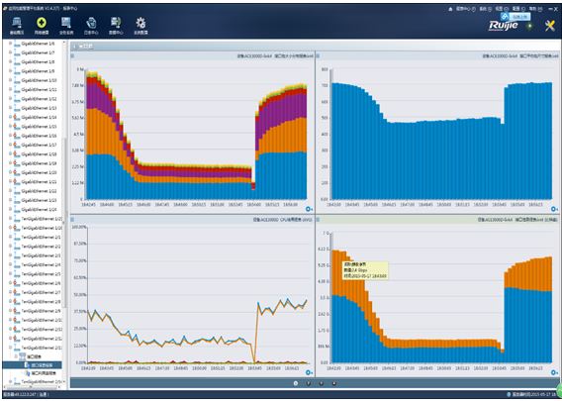Select GigabitEthernet 1/23 in the tree
The width and height of the screenshot is (562, 401).
tap(39, 200)
